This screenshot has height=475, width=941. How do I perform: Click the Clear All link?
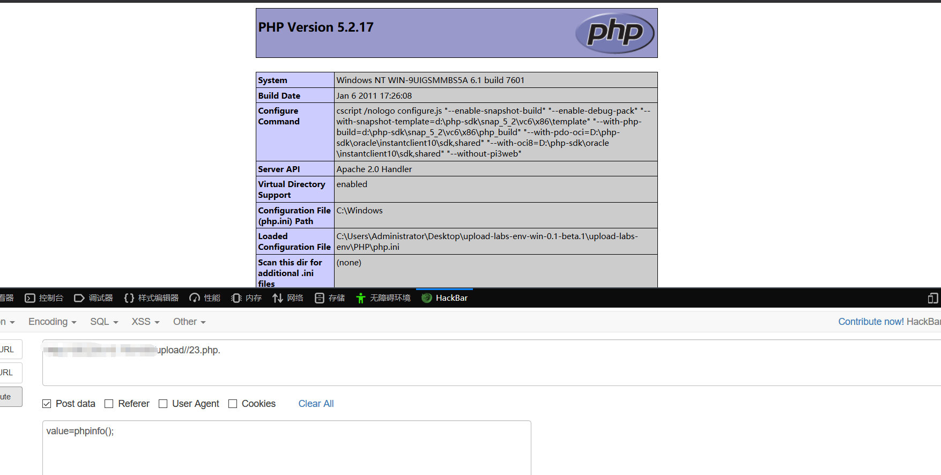coord(316,404)
